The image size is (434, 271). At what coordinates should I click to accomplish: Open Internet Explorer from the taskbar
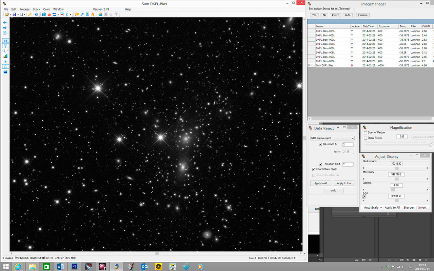(18, 266)
